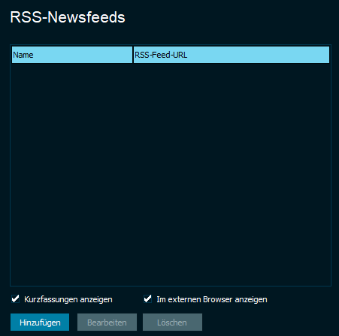Sort feeds by the Name column header
Screen dimensions: 339x336
(72, 55)
